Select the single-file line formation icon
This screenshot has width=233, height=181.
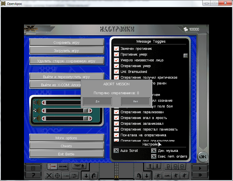click(63, 166)
